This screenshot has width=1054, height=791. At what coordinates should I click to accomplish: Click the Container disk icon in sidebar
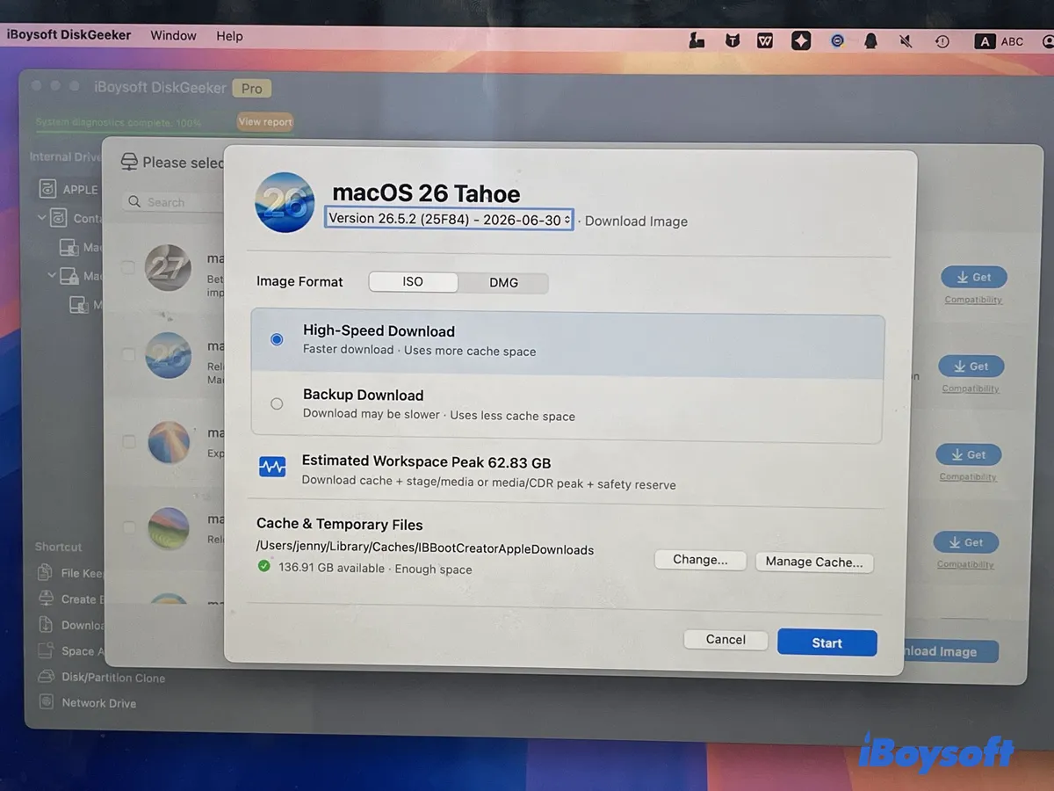[x=60, y=218]
